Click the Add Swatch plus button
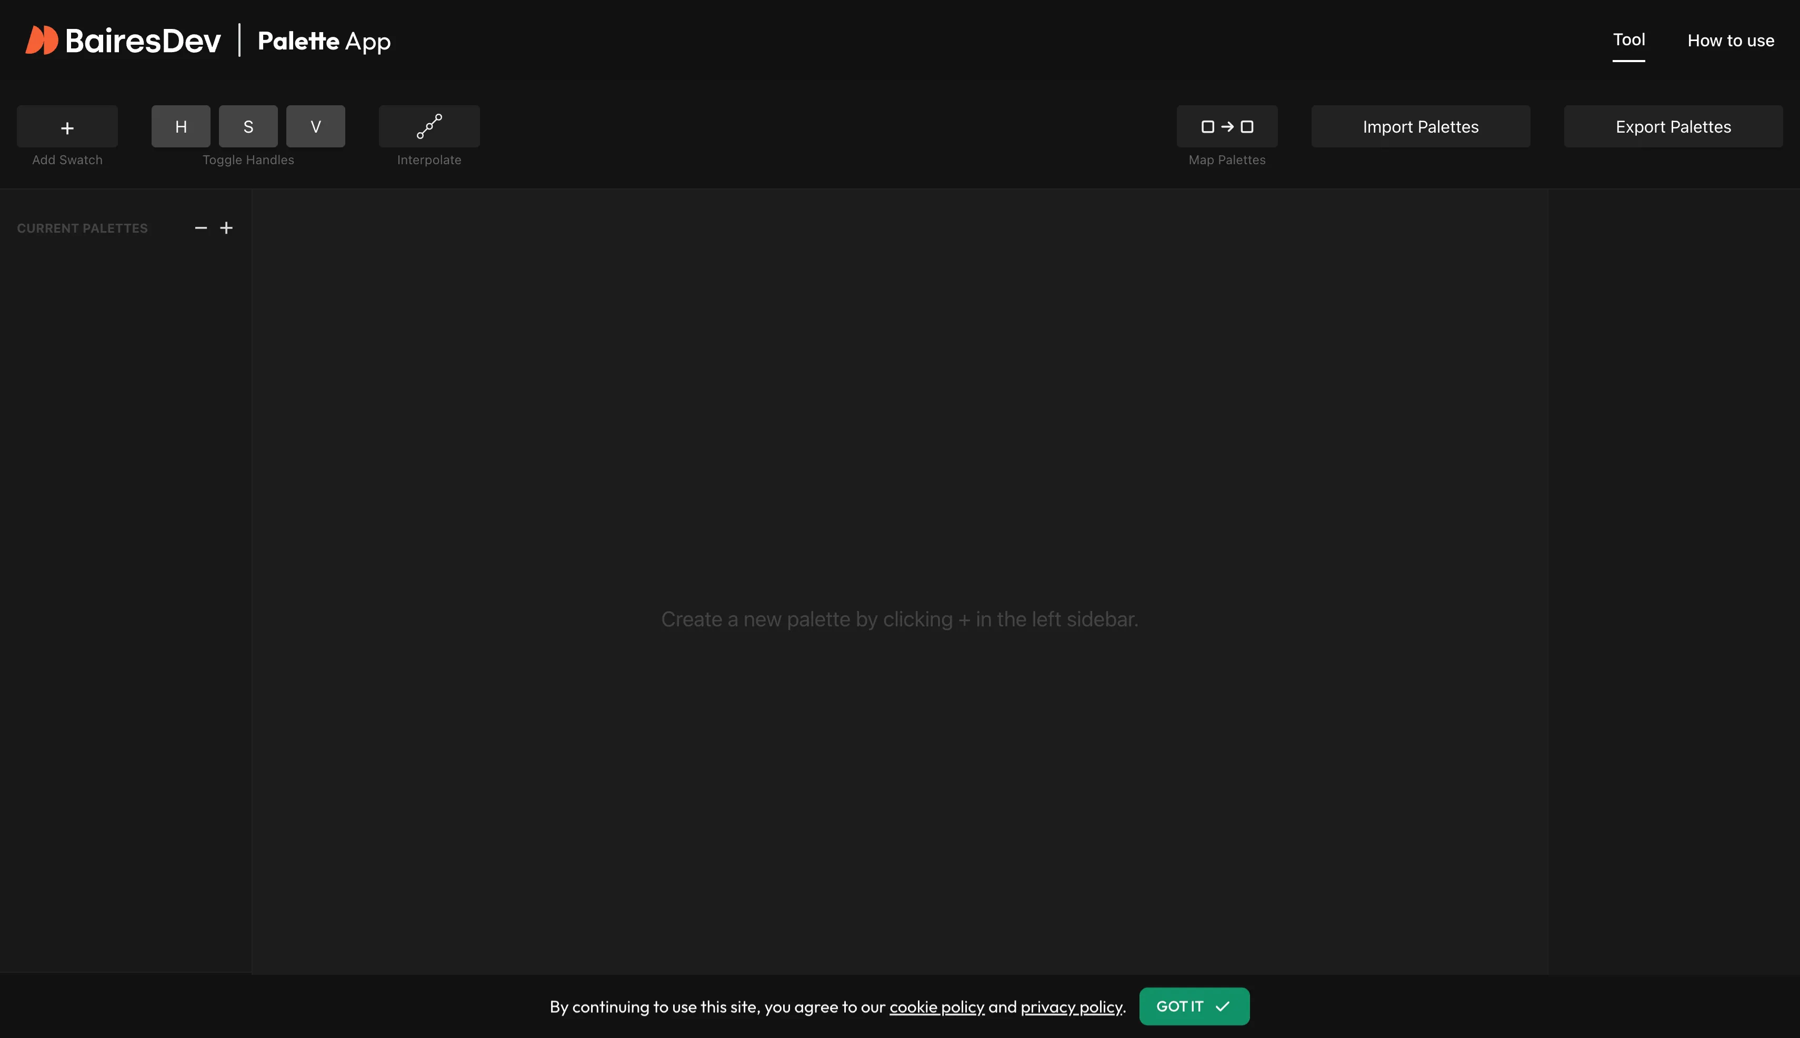Viewport: 1800px width, 1038px height. [x=67, y=127]
